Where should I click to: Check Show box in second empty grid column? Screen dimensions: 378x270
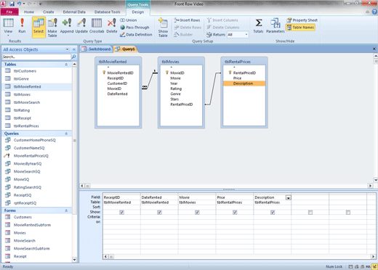point(348,213)
